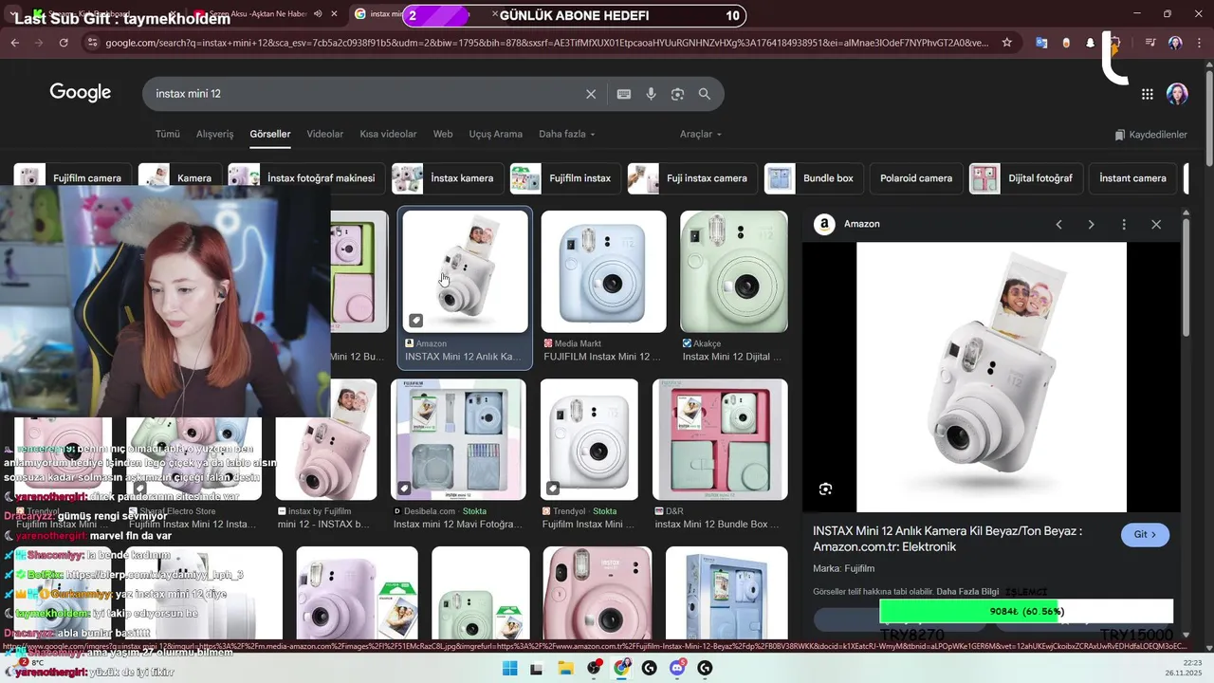This screenshot has width=1214, height=683.
Task: Filter by Polaroid camera chip
Action: coord(916,178)
